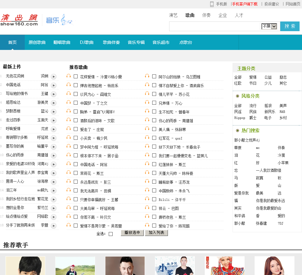Open the 不限 search filter dropdown
The image size is (302, 275).
click(269, 26)
